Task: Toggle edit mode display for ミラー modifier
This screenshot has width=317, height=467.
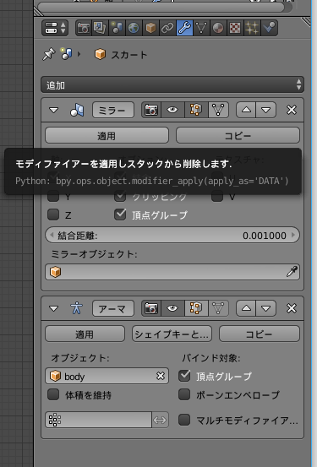Action: (x=196, y=110)
